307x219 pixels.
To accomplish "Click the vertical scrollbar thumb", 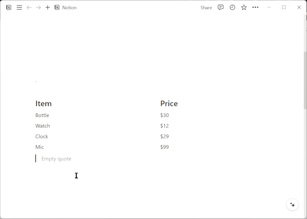I will point(305,80).
